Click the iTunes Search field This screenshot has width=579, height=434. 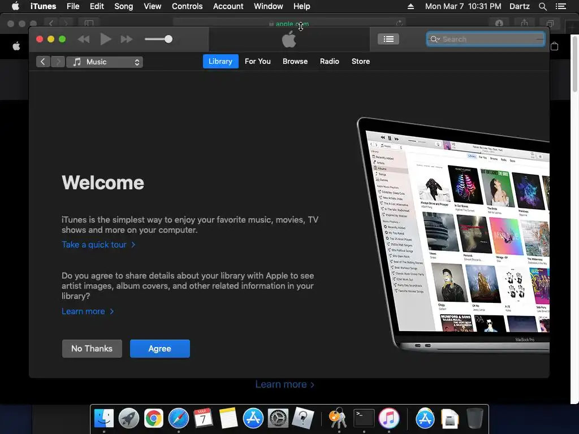click(485, 39)
